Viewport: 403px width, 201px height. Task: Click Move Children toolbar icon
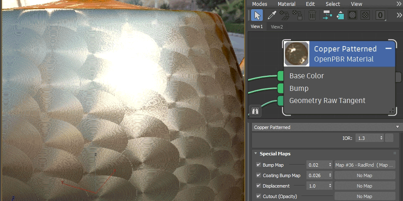coord(340,15)
